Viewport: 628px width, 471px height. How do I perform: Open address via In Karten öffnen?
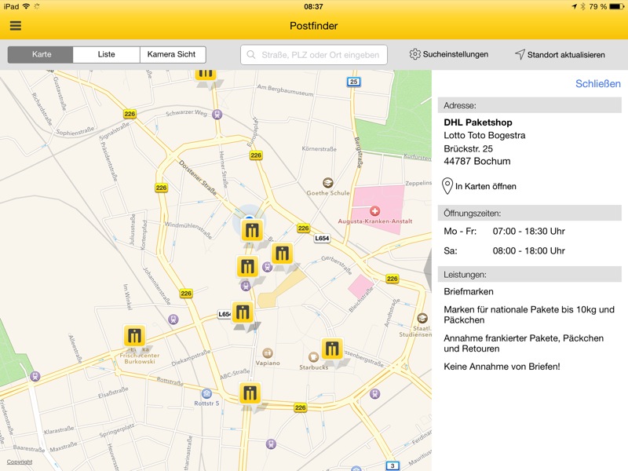pyautogui.click(x=479, y=186)
